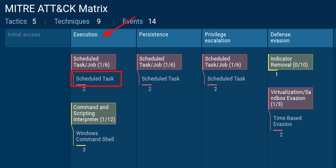
Task: Select the Time Based Evasion sub-technique
Action: [288, 121]
